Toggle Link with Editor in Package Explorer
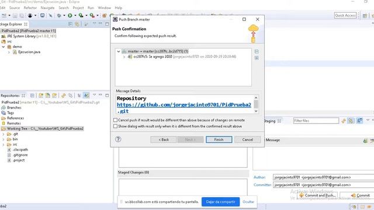This screenshot has width=374, height=210. pos(77,24)
